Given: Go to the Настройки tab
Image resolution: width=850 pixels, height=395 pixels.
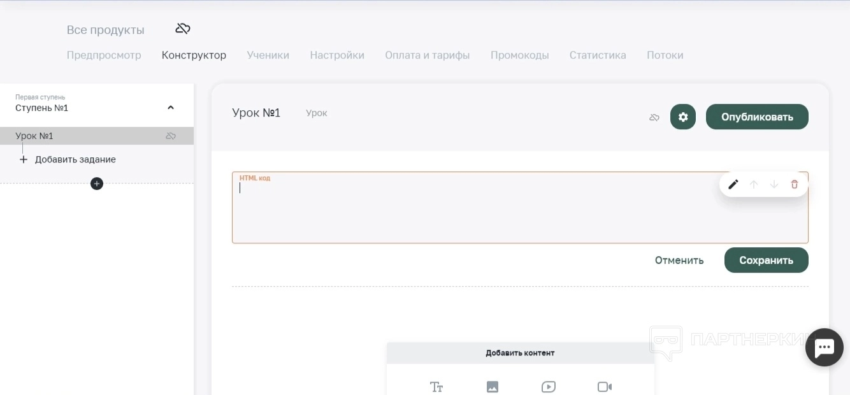Looking at the screenshot, I should [337, 55].
